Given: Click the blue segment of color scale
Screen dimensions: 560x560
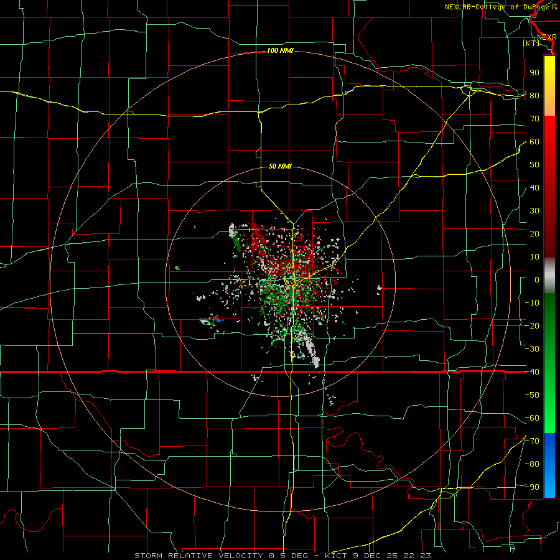Looking at the screenshot, I should [x=549, y=465].
